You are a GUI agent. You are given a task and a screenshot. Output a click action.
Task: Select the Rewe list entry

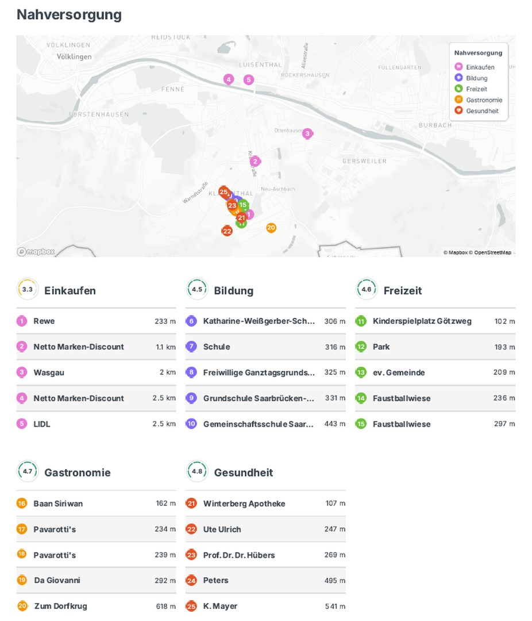click(96, 321)
